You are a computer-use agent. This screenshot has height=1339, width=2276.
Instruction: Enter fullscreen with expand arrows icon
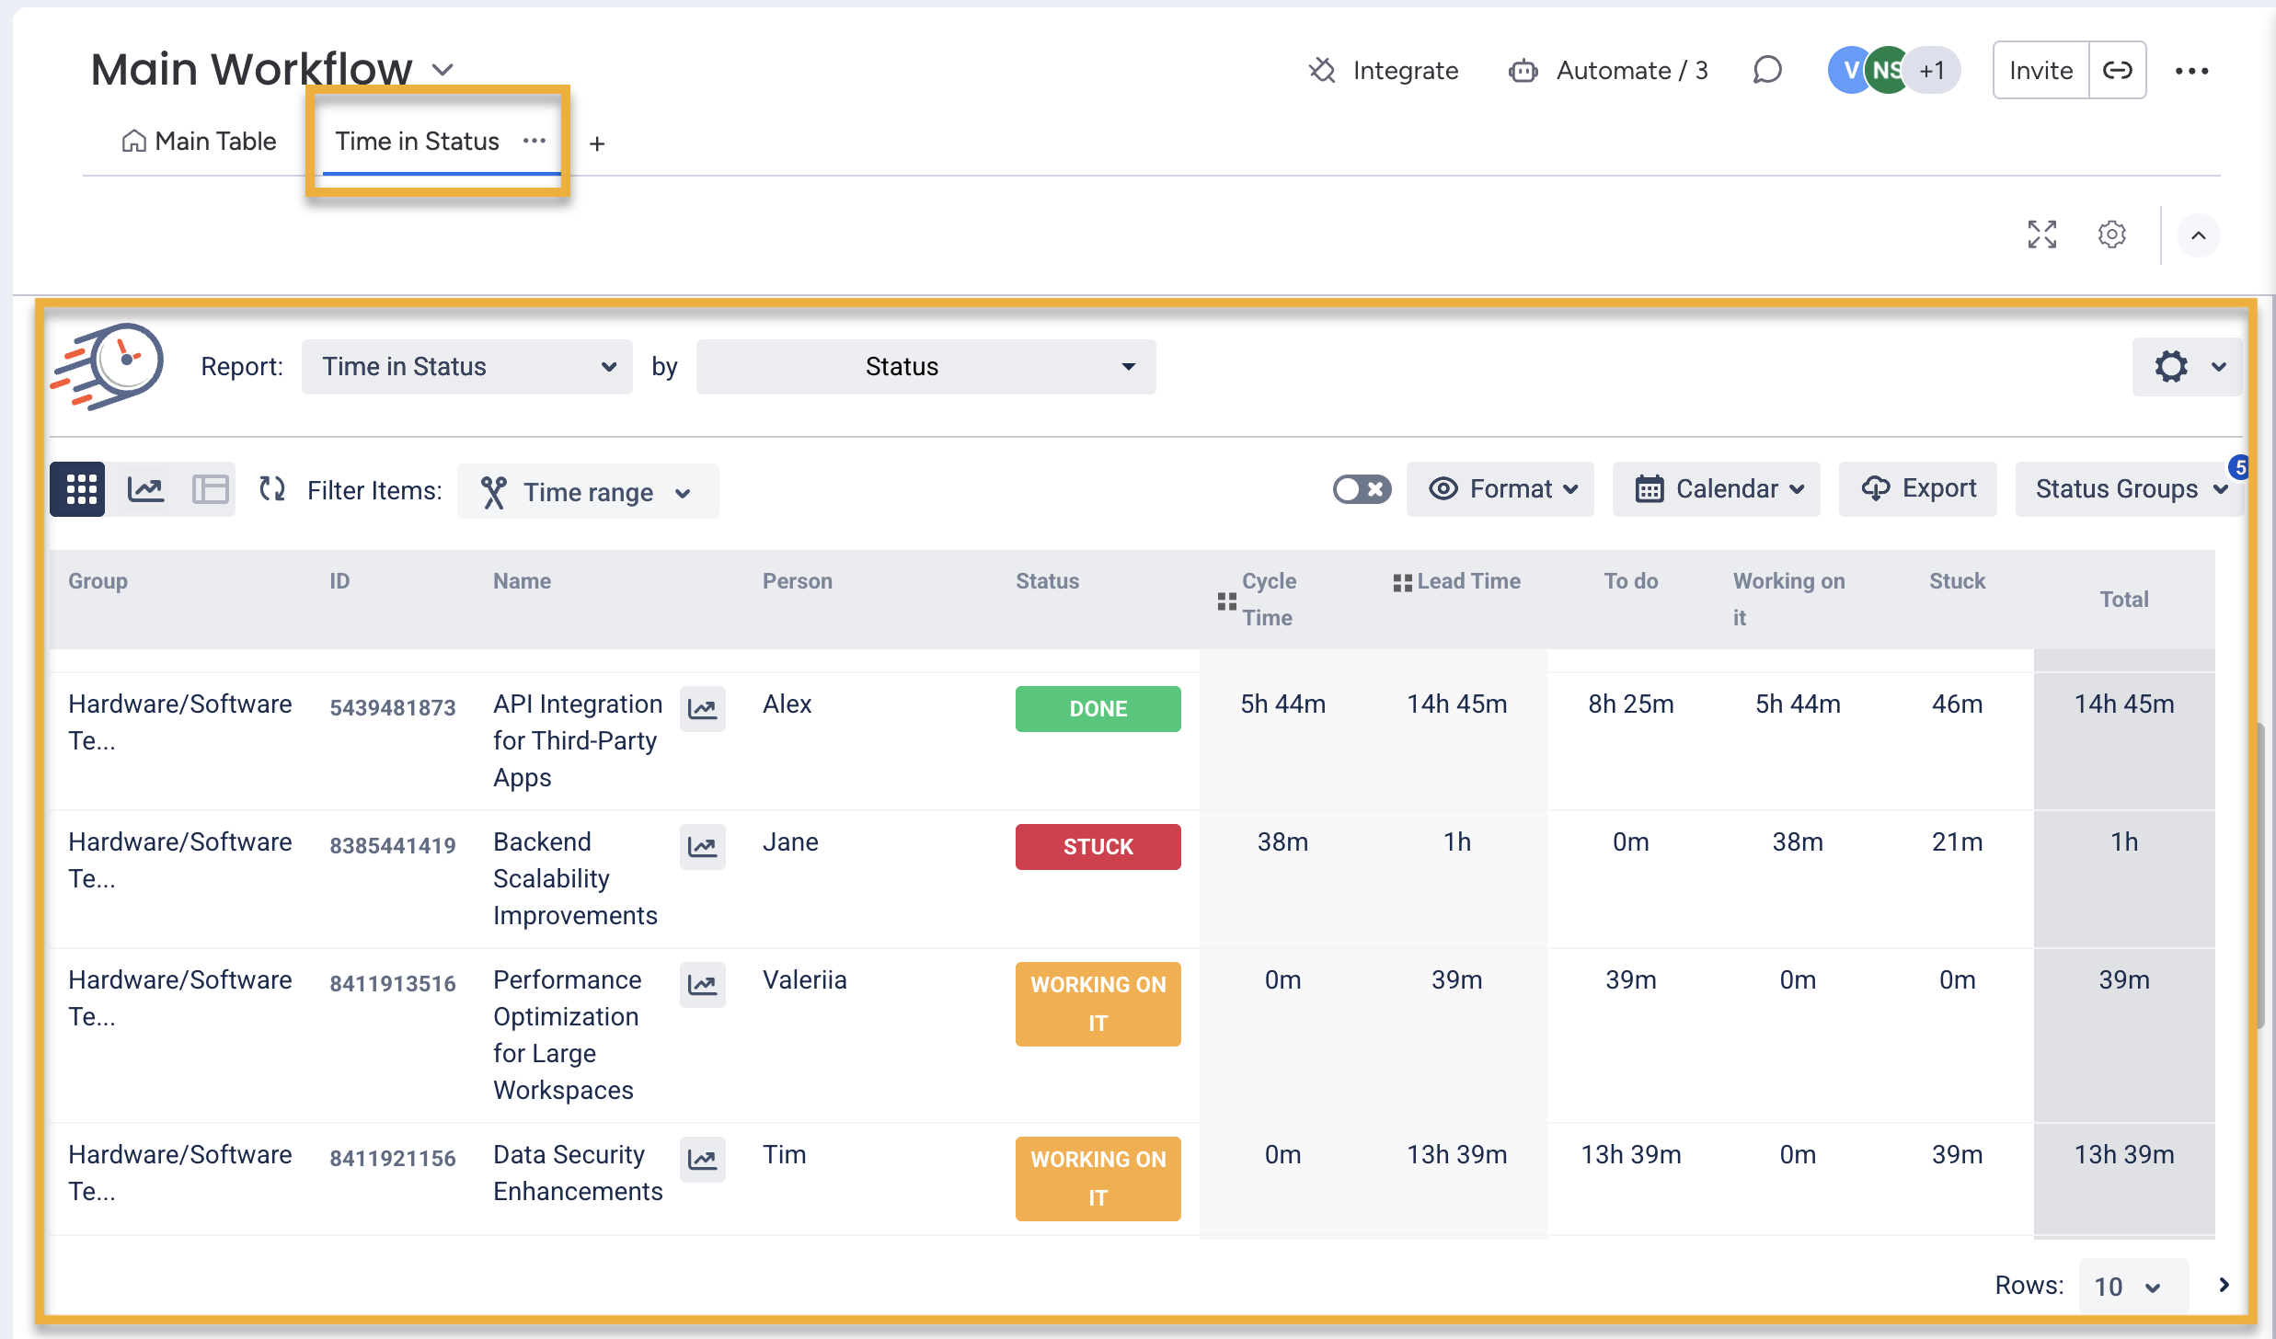pos(2041,235)
